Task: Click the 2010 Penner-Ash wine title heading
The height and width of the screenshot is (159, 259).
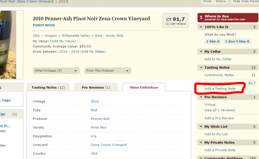Action: (91, 18)
